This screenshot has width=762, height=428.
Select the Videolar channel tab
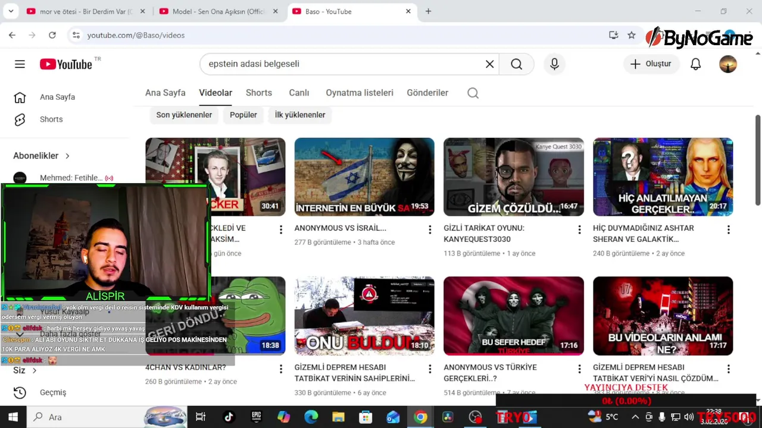tap(216, 93)
